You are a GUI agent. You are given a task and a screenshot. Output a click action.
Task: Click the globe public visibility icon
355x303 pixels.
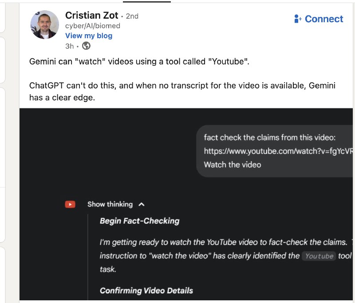pos(87,46)
